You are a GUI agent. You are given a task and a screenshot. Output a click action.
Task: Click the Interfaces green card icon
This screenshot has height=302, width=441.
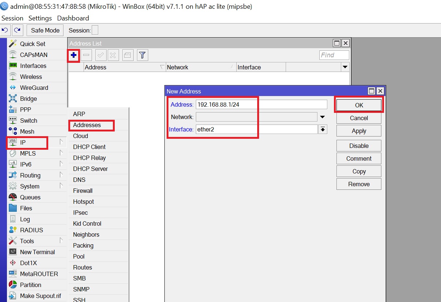(x=13, y=65)
